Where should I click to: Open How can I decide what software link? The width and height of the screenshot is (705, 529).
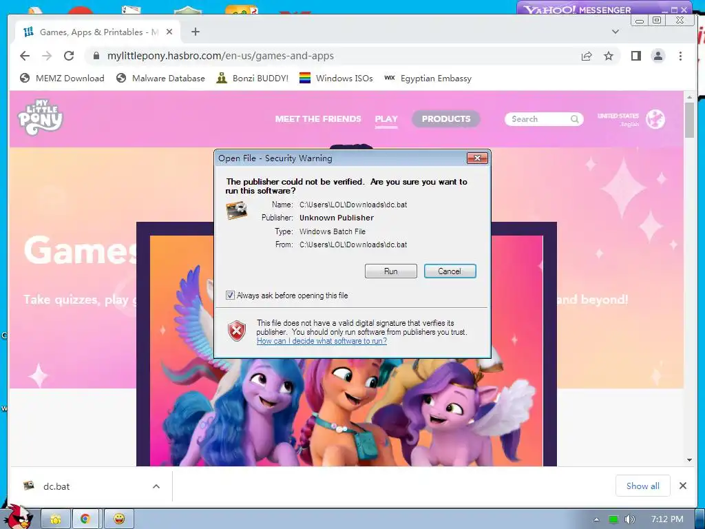coord(322,341)
